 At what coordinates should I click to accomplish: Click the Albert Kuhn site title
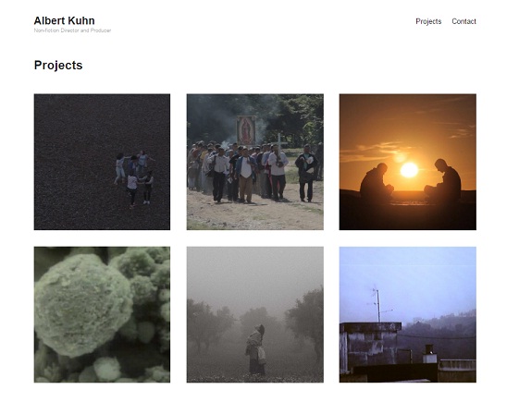(x=64, y=20)
